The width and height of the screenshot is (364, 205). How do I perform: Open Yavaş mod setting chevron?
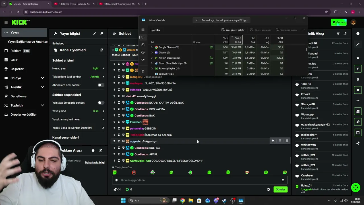[103, 111]
